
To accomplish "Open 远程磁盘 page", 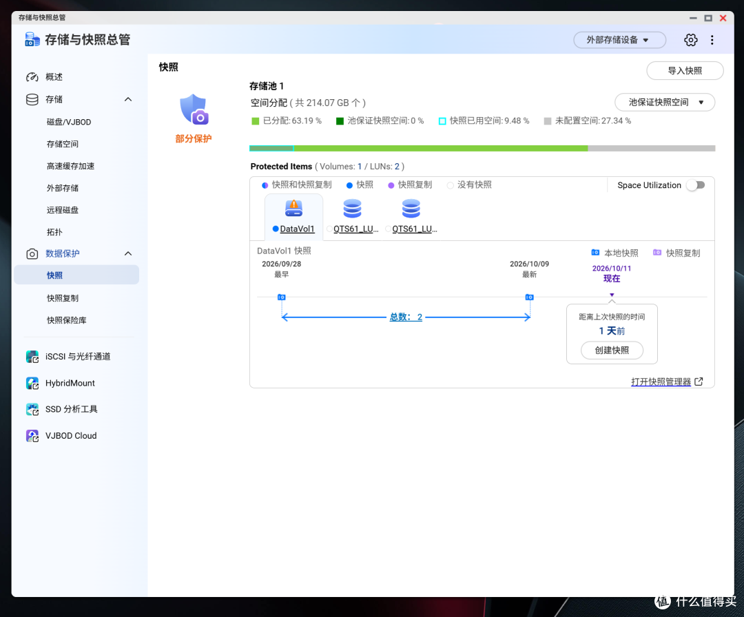I will click(x=63, y=210).
